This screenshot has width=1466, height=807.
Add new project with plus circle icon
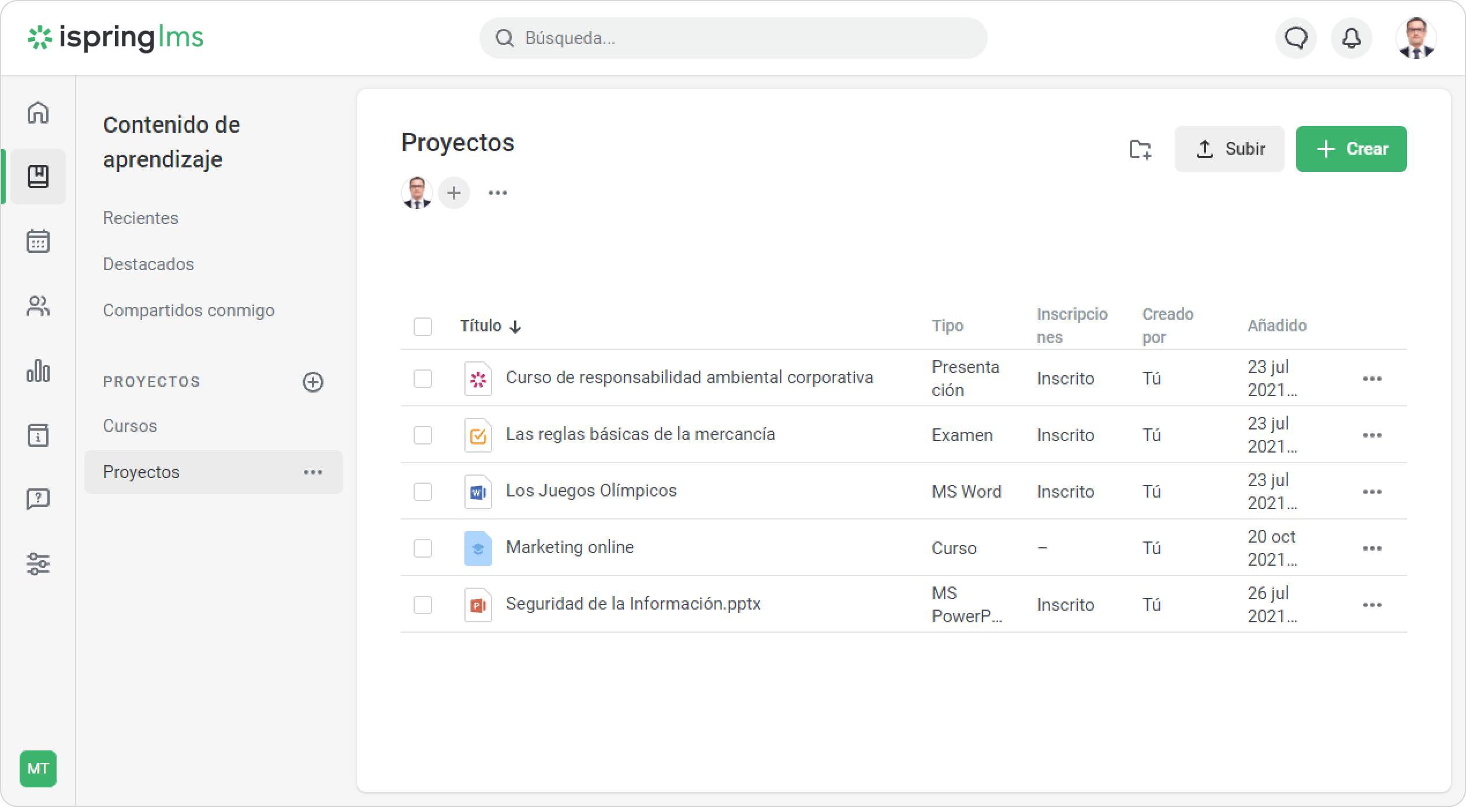(313, 382)
